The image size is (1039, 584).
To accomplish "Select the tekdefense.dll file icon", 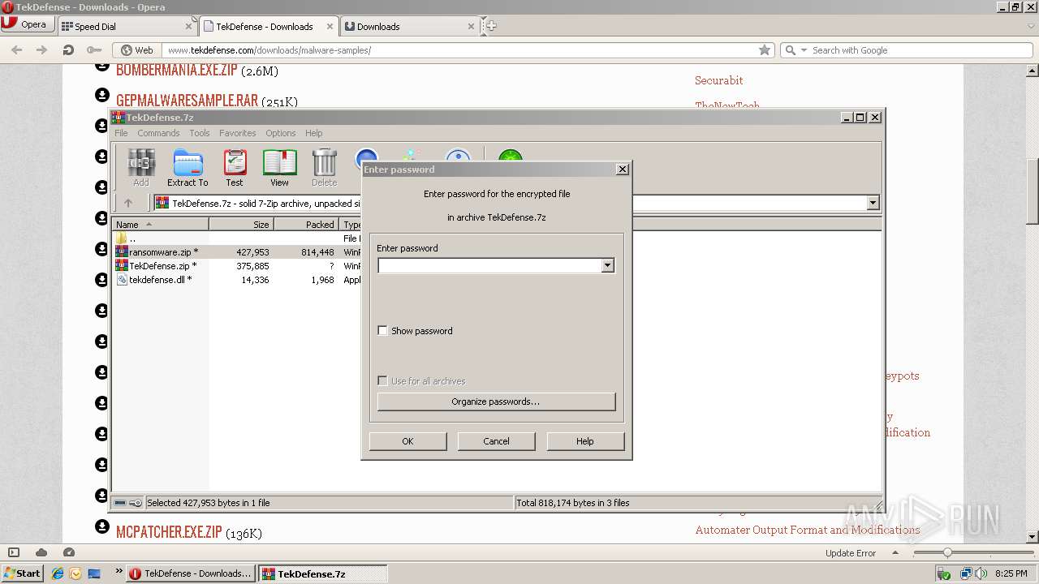I will (x=122, y=280).
